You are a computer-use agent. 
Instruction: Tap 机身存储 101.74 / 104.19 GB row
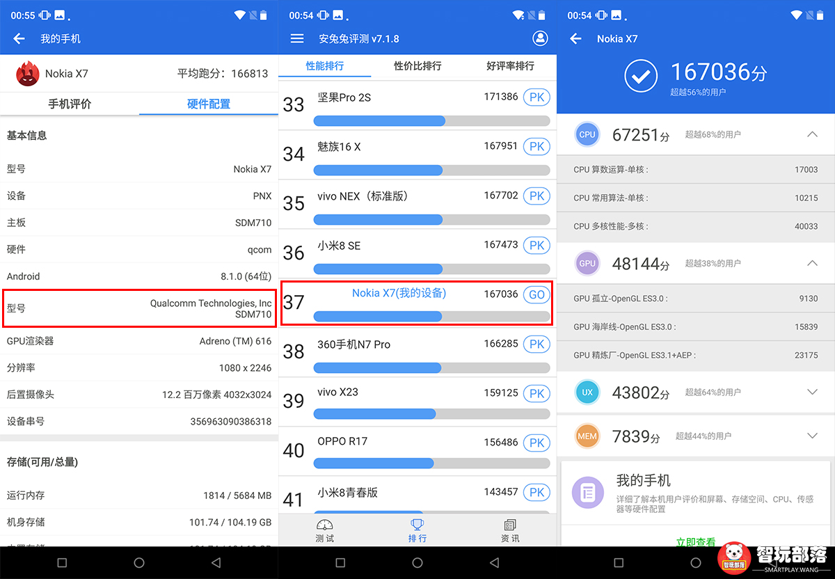(139, 522)
